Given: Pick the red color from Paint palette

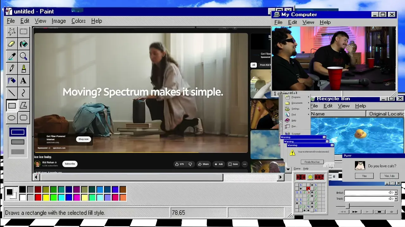Looking at the screenshot, I should pyautogui.click(x=38, y=198).
